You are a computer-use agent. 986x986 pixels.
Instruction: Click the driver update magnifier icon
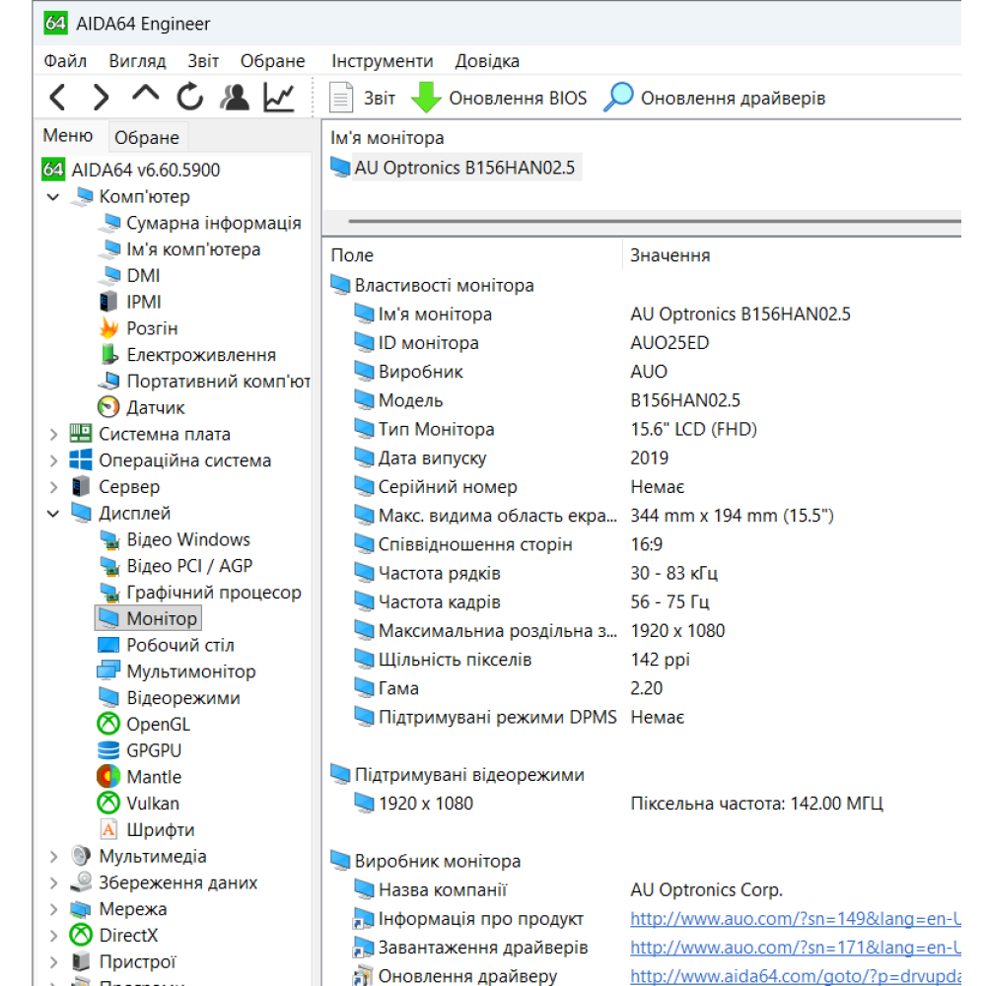(618, 98)
